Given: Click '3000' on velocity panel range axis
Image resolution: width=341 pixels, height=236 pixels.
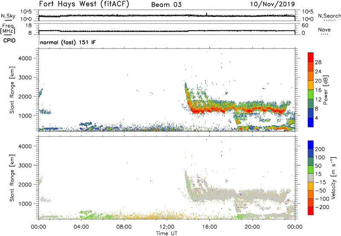Looking at the screenshot, I should [25, 165].
